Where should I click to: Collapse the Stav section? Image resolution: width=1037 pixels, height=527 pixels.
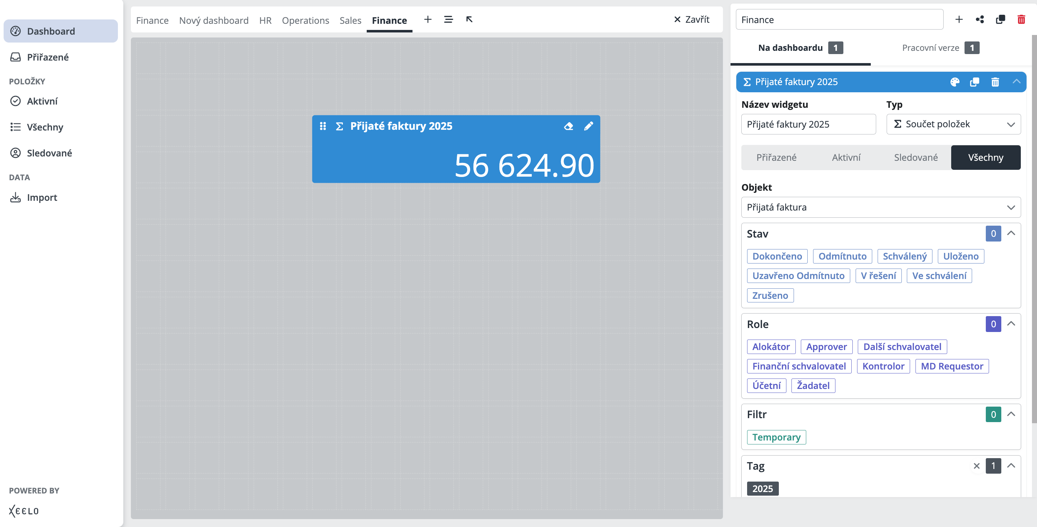click(x=1011, y=234)
